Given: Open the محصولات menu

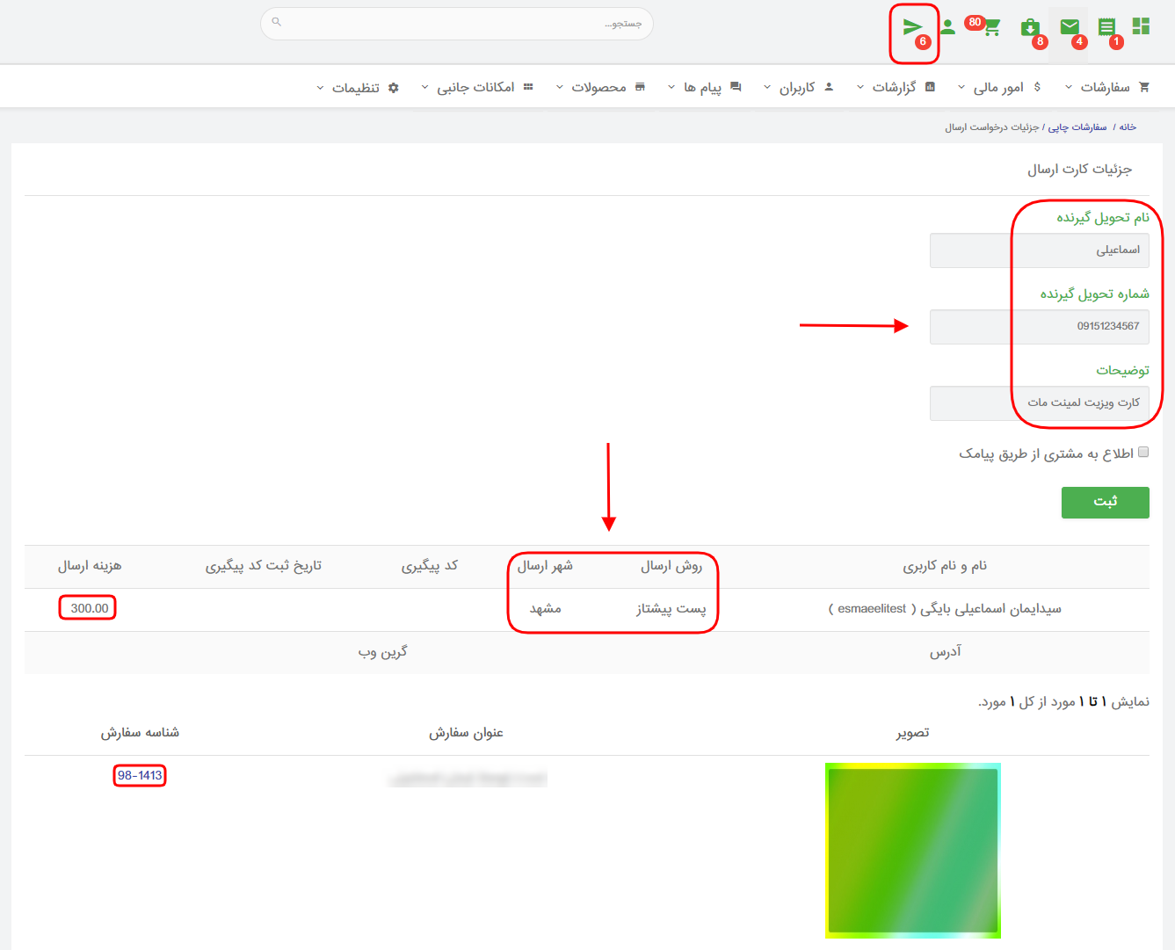Looking at the screenshot, I should click(x=600, y=87).
